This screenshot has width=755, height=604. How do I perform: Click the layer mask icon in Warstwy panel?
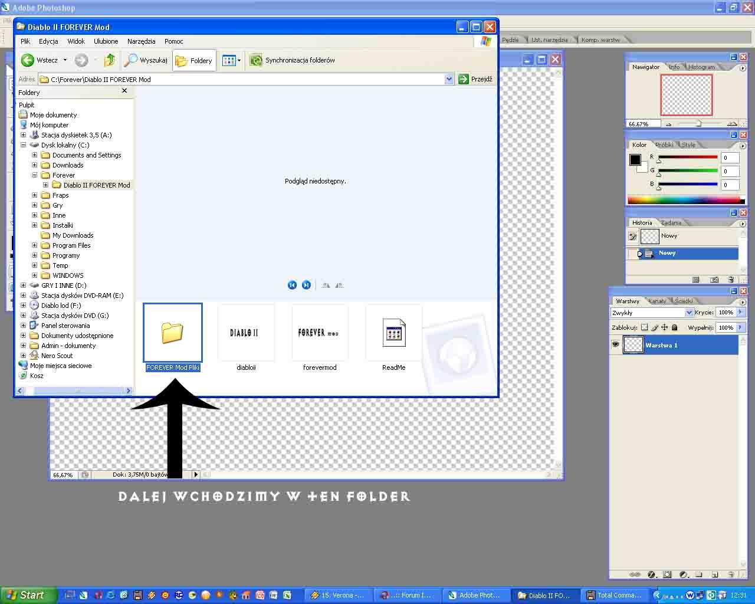pyautogui.click(x=667, y=575)
